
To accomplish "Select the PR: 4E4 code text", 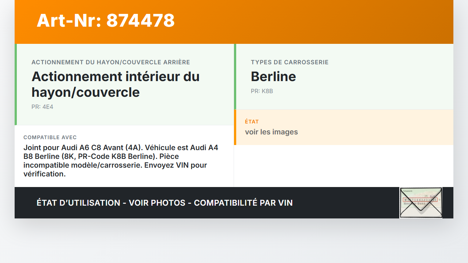I will point(42,107).
